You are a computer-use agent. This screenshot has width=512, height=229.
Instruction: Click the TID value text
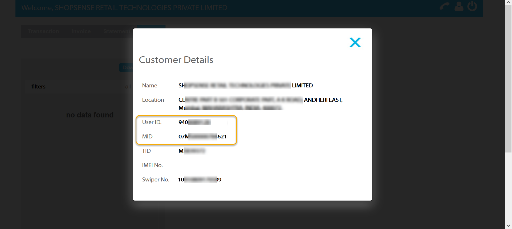pyautogui.click(x=192, y=151)
